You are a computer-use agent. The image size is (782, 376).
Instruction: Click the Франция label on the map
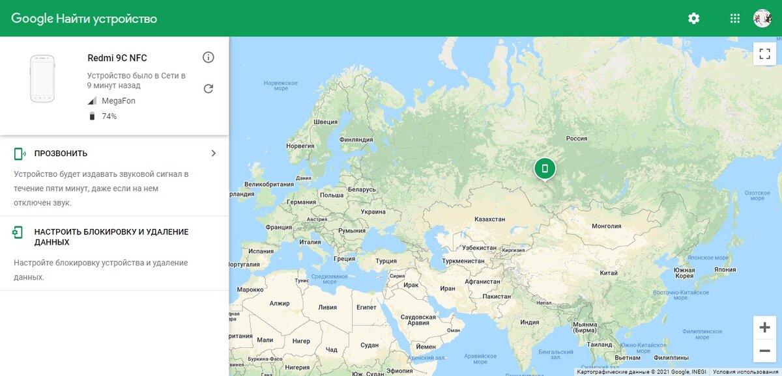coord(279,228)
